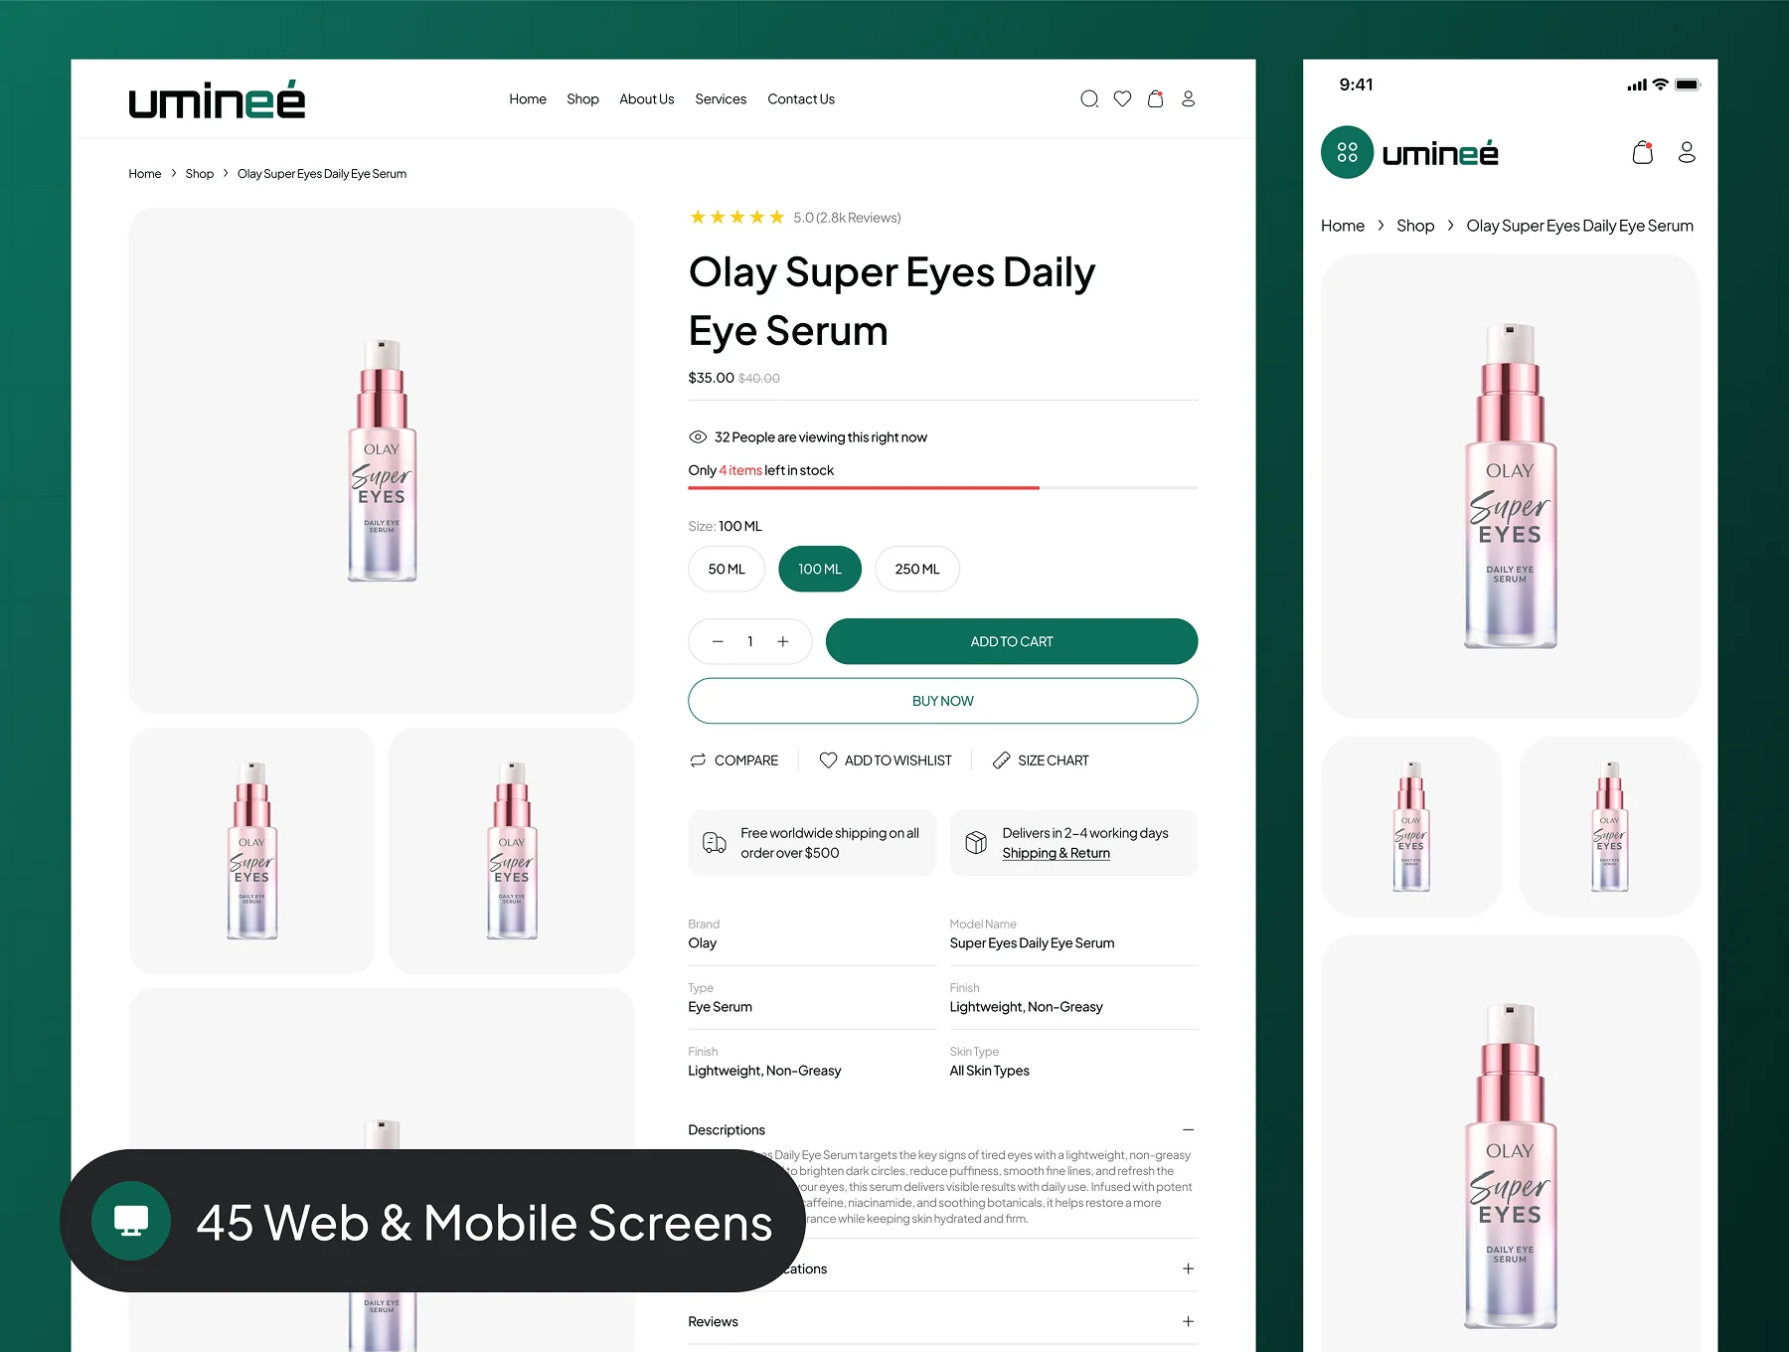
Task: Go to Shop in web breadcrumb
Action: click(x=200, y=173)
